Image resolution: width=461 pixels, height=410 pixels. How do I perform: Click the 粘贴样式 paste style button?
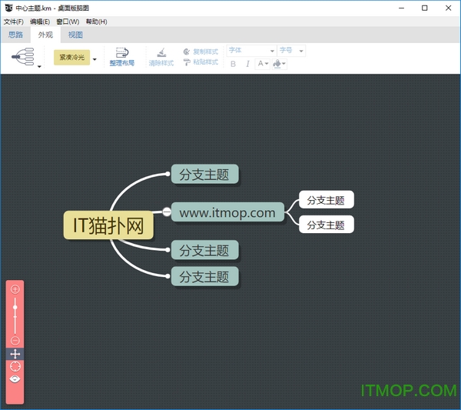pos(201,62)
